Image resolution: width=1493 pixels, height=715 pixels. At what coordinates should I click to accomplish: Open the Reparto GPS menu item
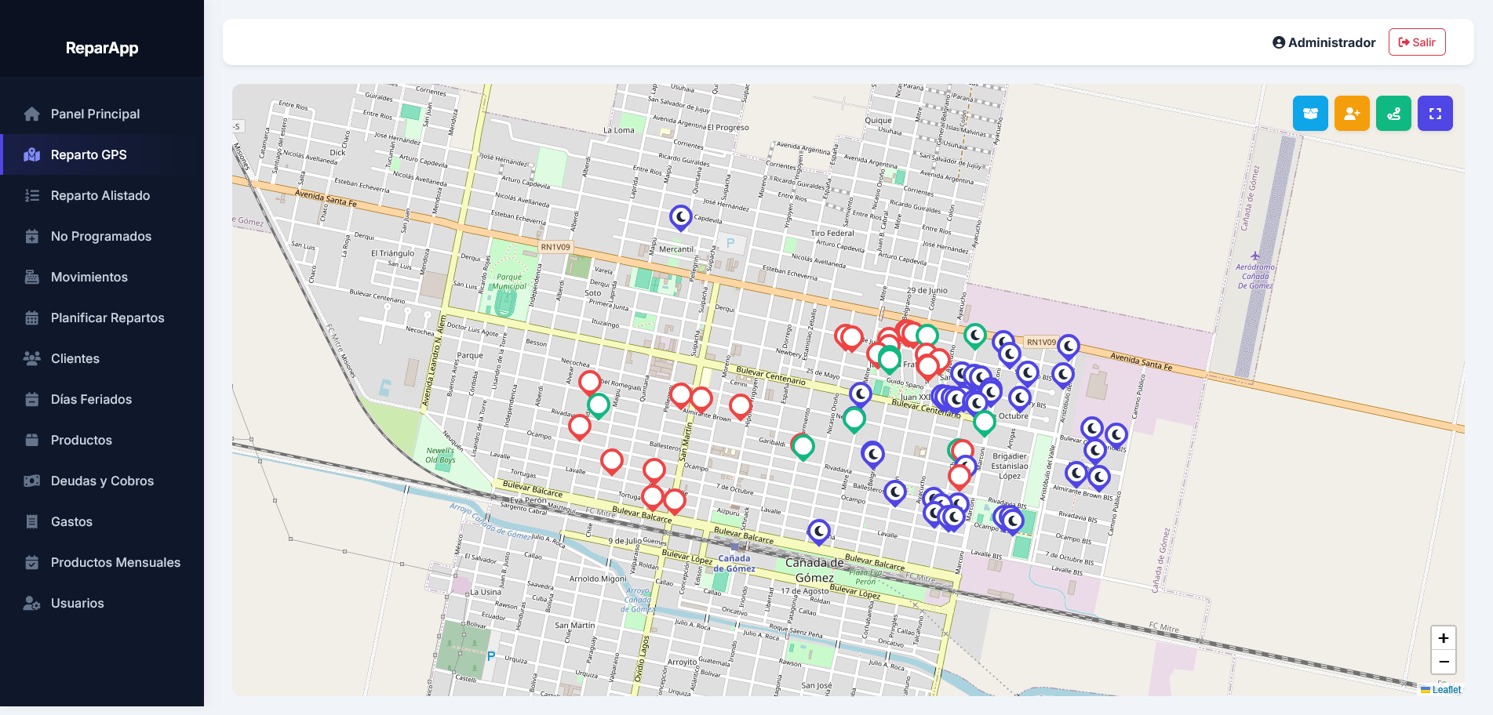[x=102, y=154]
